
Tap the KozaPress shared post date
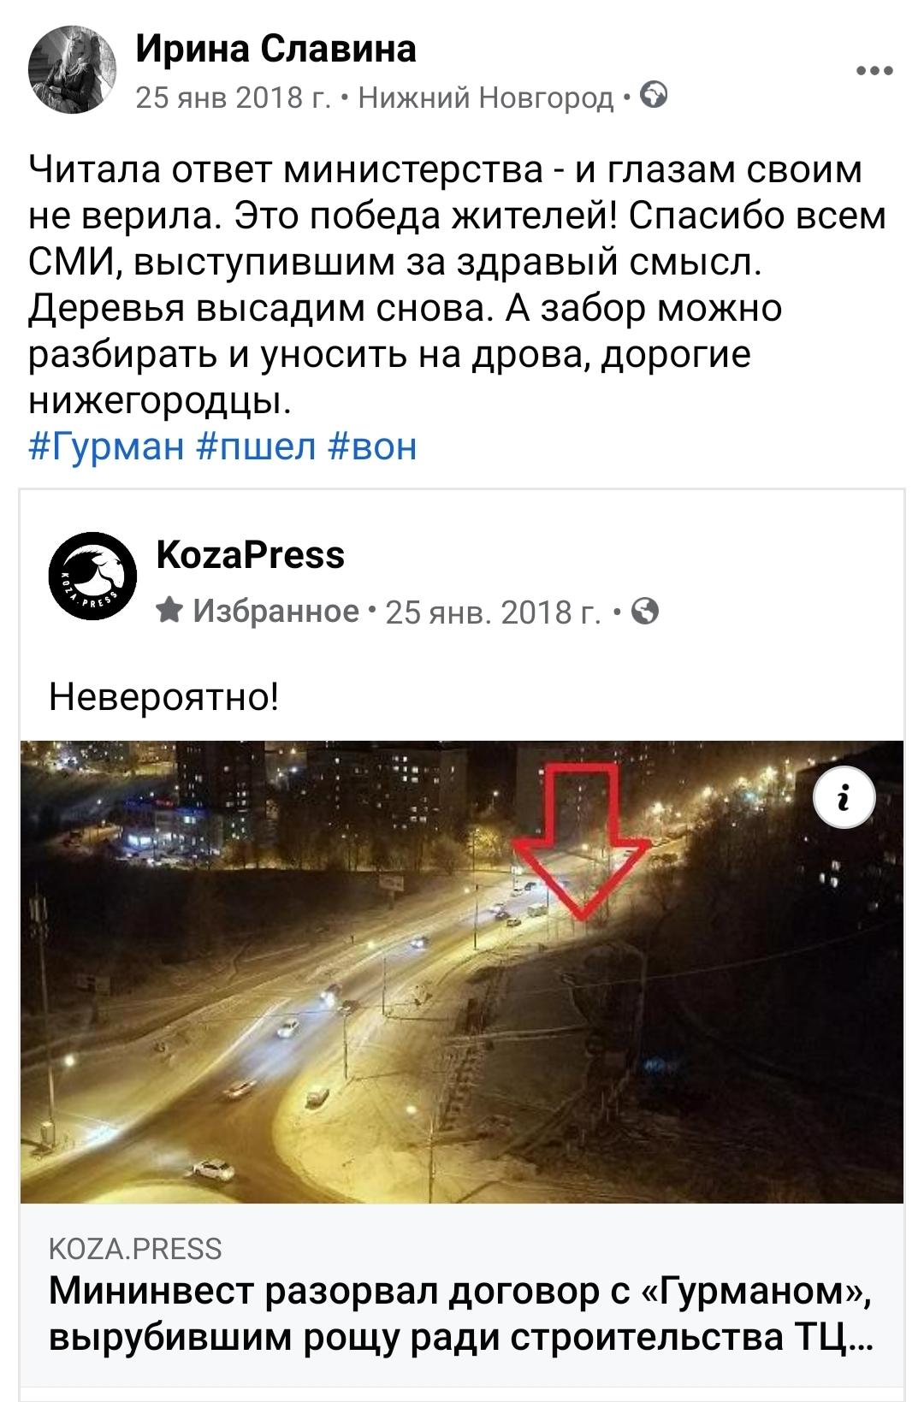point(492,612)
